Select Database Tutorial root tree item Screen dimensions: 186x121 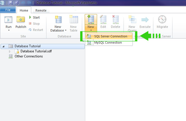pyautogui.click(x=43, y=46)
